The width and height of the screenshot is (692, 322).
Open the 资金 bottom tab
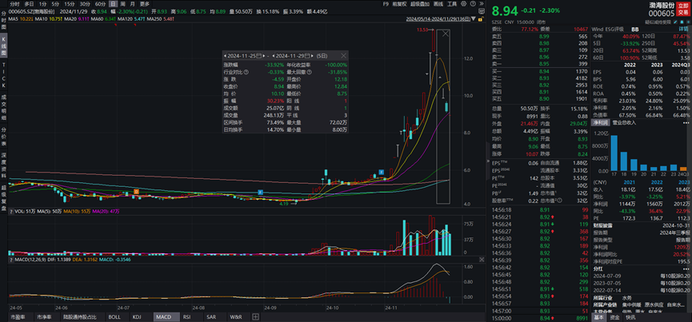point(614,317)
